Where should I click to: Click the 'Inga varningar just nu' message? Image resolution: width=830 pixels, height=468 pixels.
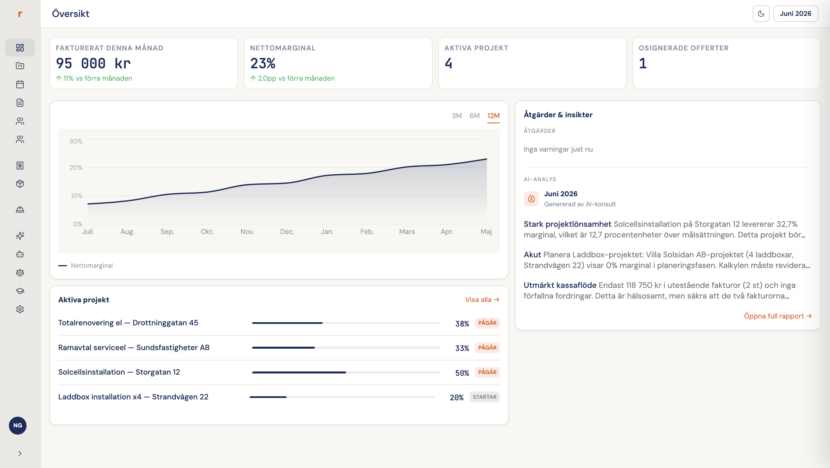tap(558, 149)
